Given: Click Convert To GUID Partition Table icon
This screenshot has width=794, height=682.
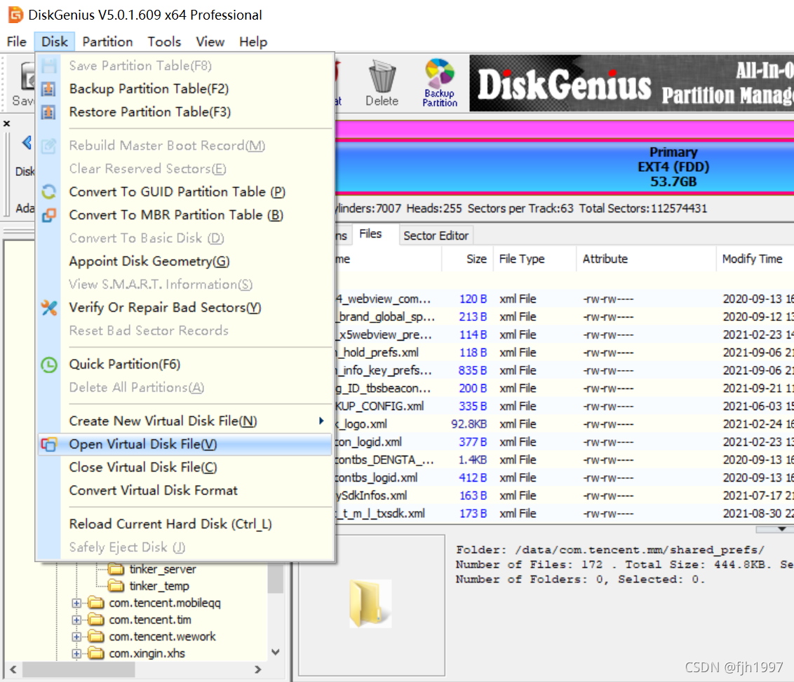Looking at the screenshot, I should (x=48, y=192).
